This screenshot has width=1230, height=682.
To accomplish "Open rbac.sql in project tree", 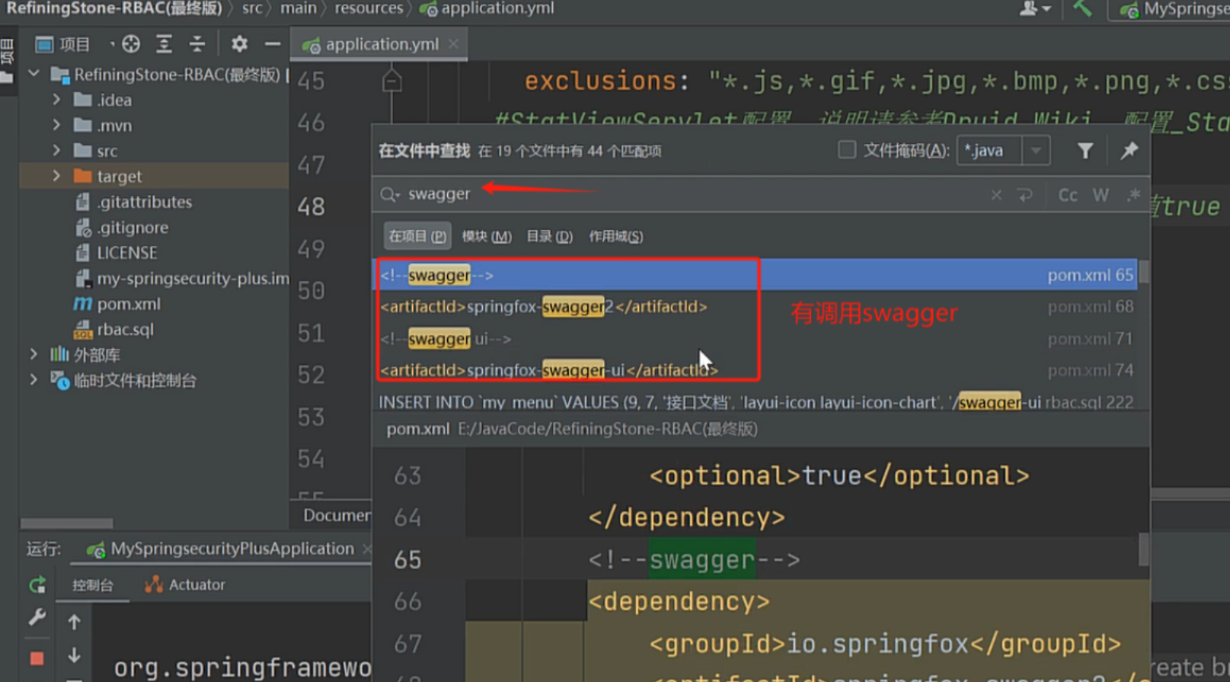I will click(x=125, y=329).
